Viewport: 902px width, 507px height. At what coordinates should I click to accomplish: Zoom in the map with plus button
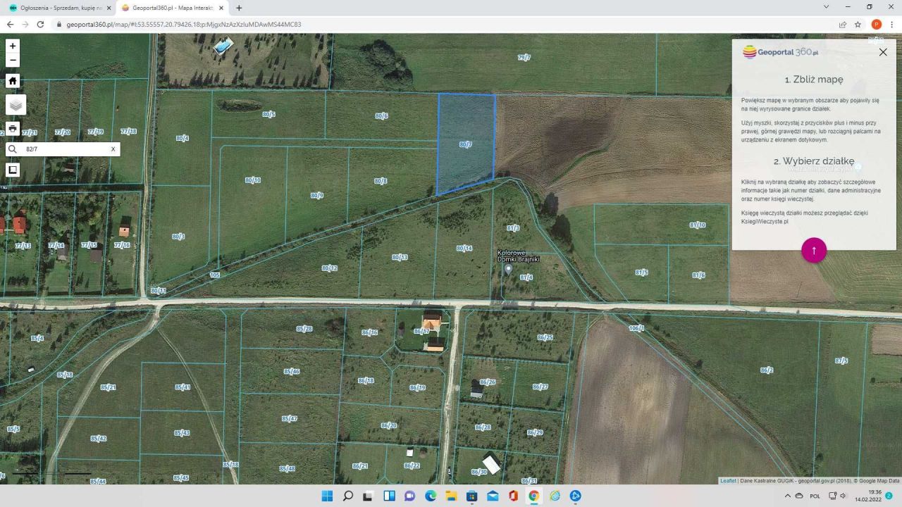(x=13, y=46)
